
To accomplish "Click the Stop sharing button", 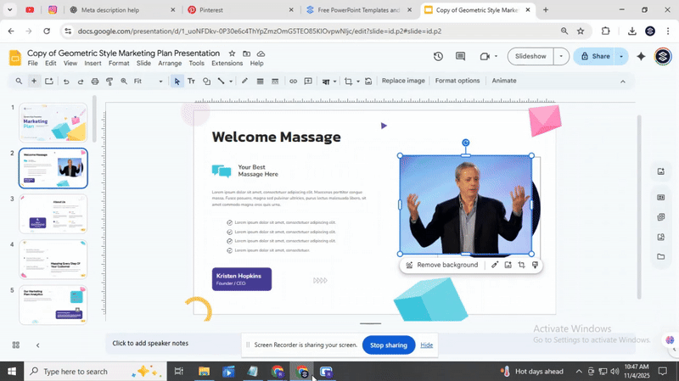I will click(x=388, y=345).
